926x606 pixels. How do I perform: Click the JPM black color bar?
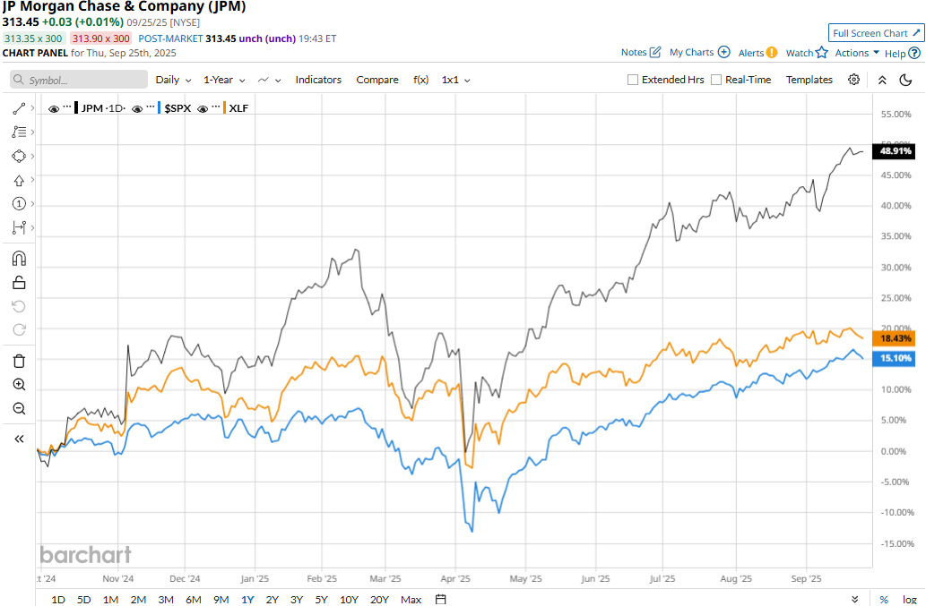point(76,108)
